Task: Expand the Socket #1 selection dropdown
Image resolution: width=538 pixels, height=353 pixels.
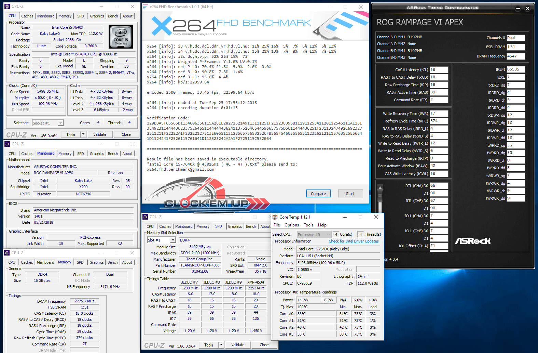Action: pyautogui.click(x=60, y=123)
